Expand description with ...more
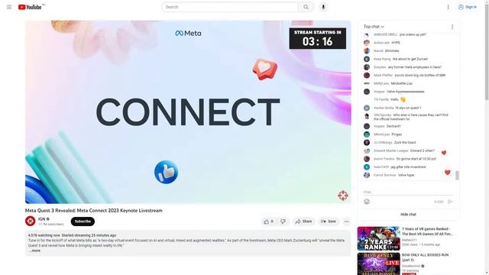The width and height of the screenshot is (489, 275). click(34, 251)
